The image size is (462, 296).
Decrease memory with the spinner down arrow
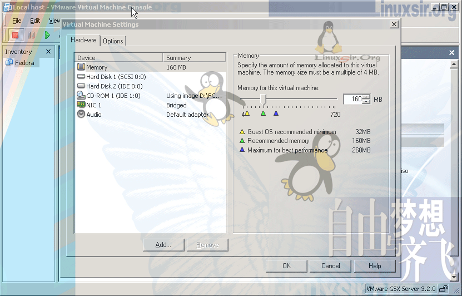click(x=366, y=102)
